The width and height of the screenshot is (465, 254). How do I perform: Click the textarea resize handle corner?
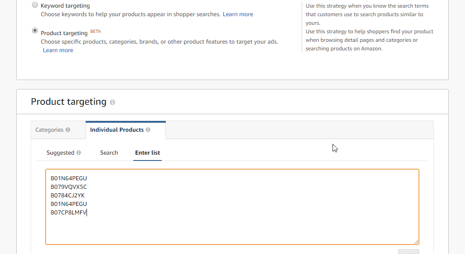tap(416, 242)
